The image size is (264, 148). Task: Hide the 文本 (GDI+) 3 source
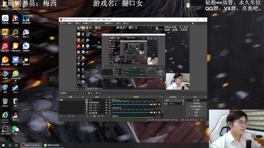pos(106,105)
